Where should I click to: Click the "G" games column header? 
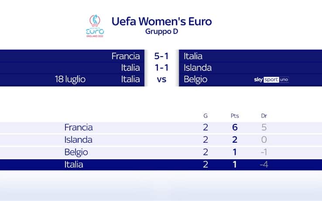[x=206, y=116]
